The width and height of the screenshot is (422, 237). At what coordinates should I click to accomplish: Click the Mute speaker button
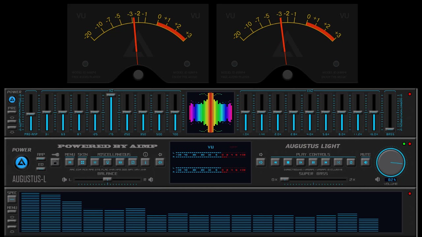[365, 162]
